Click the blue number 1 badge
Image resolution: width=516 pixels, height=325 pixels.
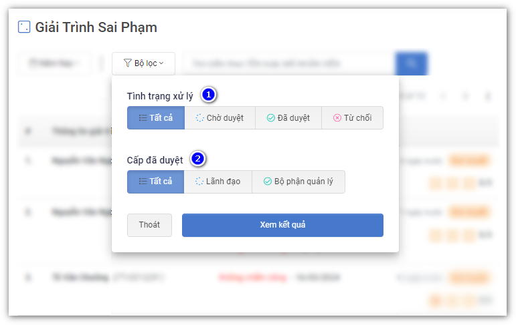pyautogui.click(x=209, y=95)
